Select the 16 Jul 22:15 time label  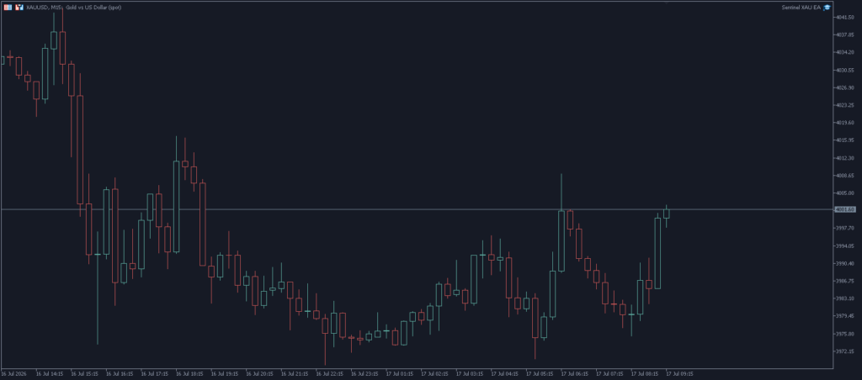click(330, 374)
